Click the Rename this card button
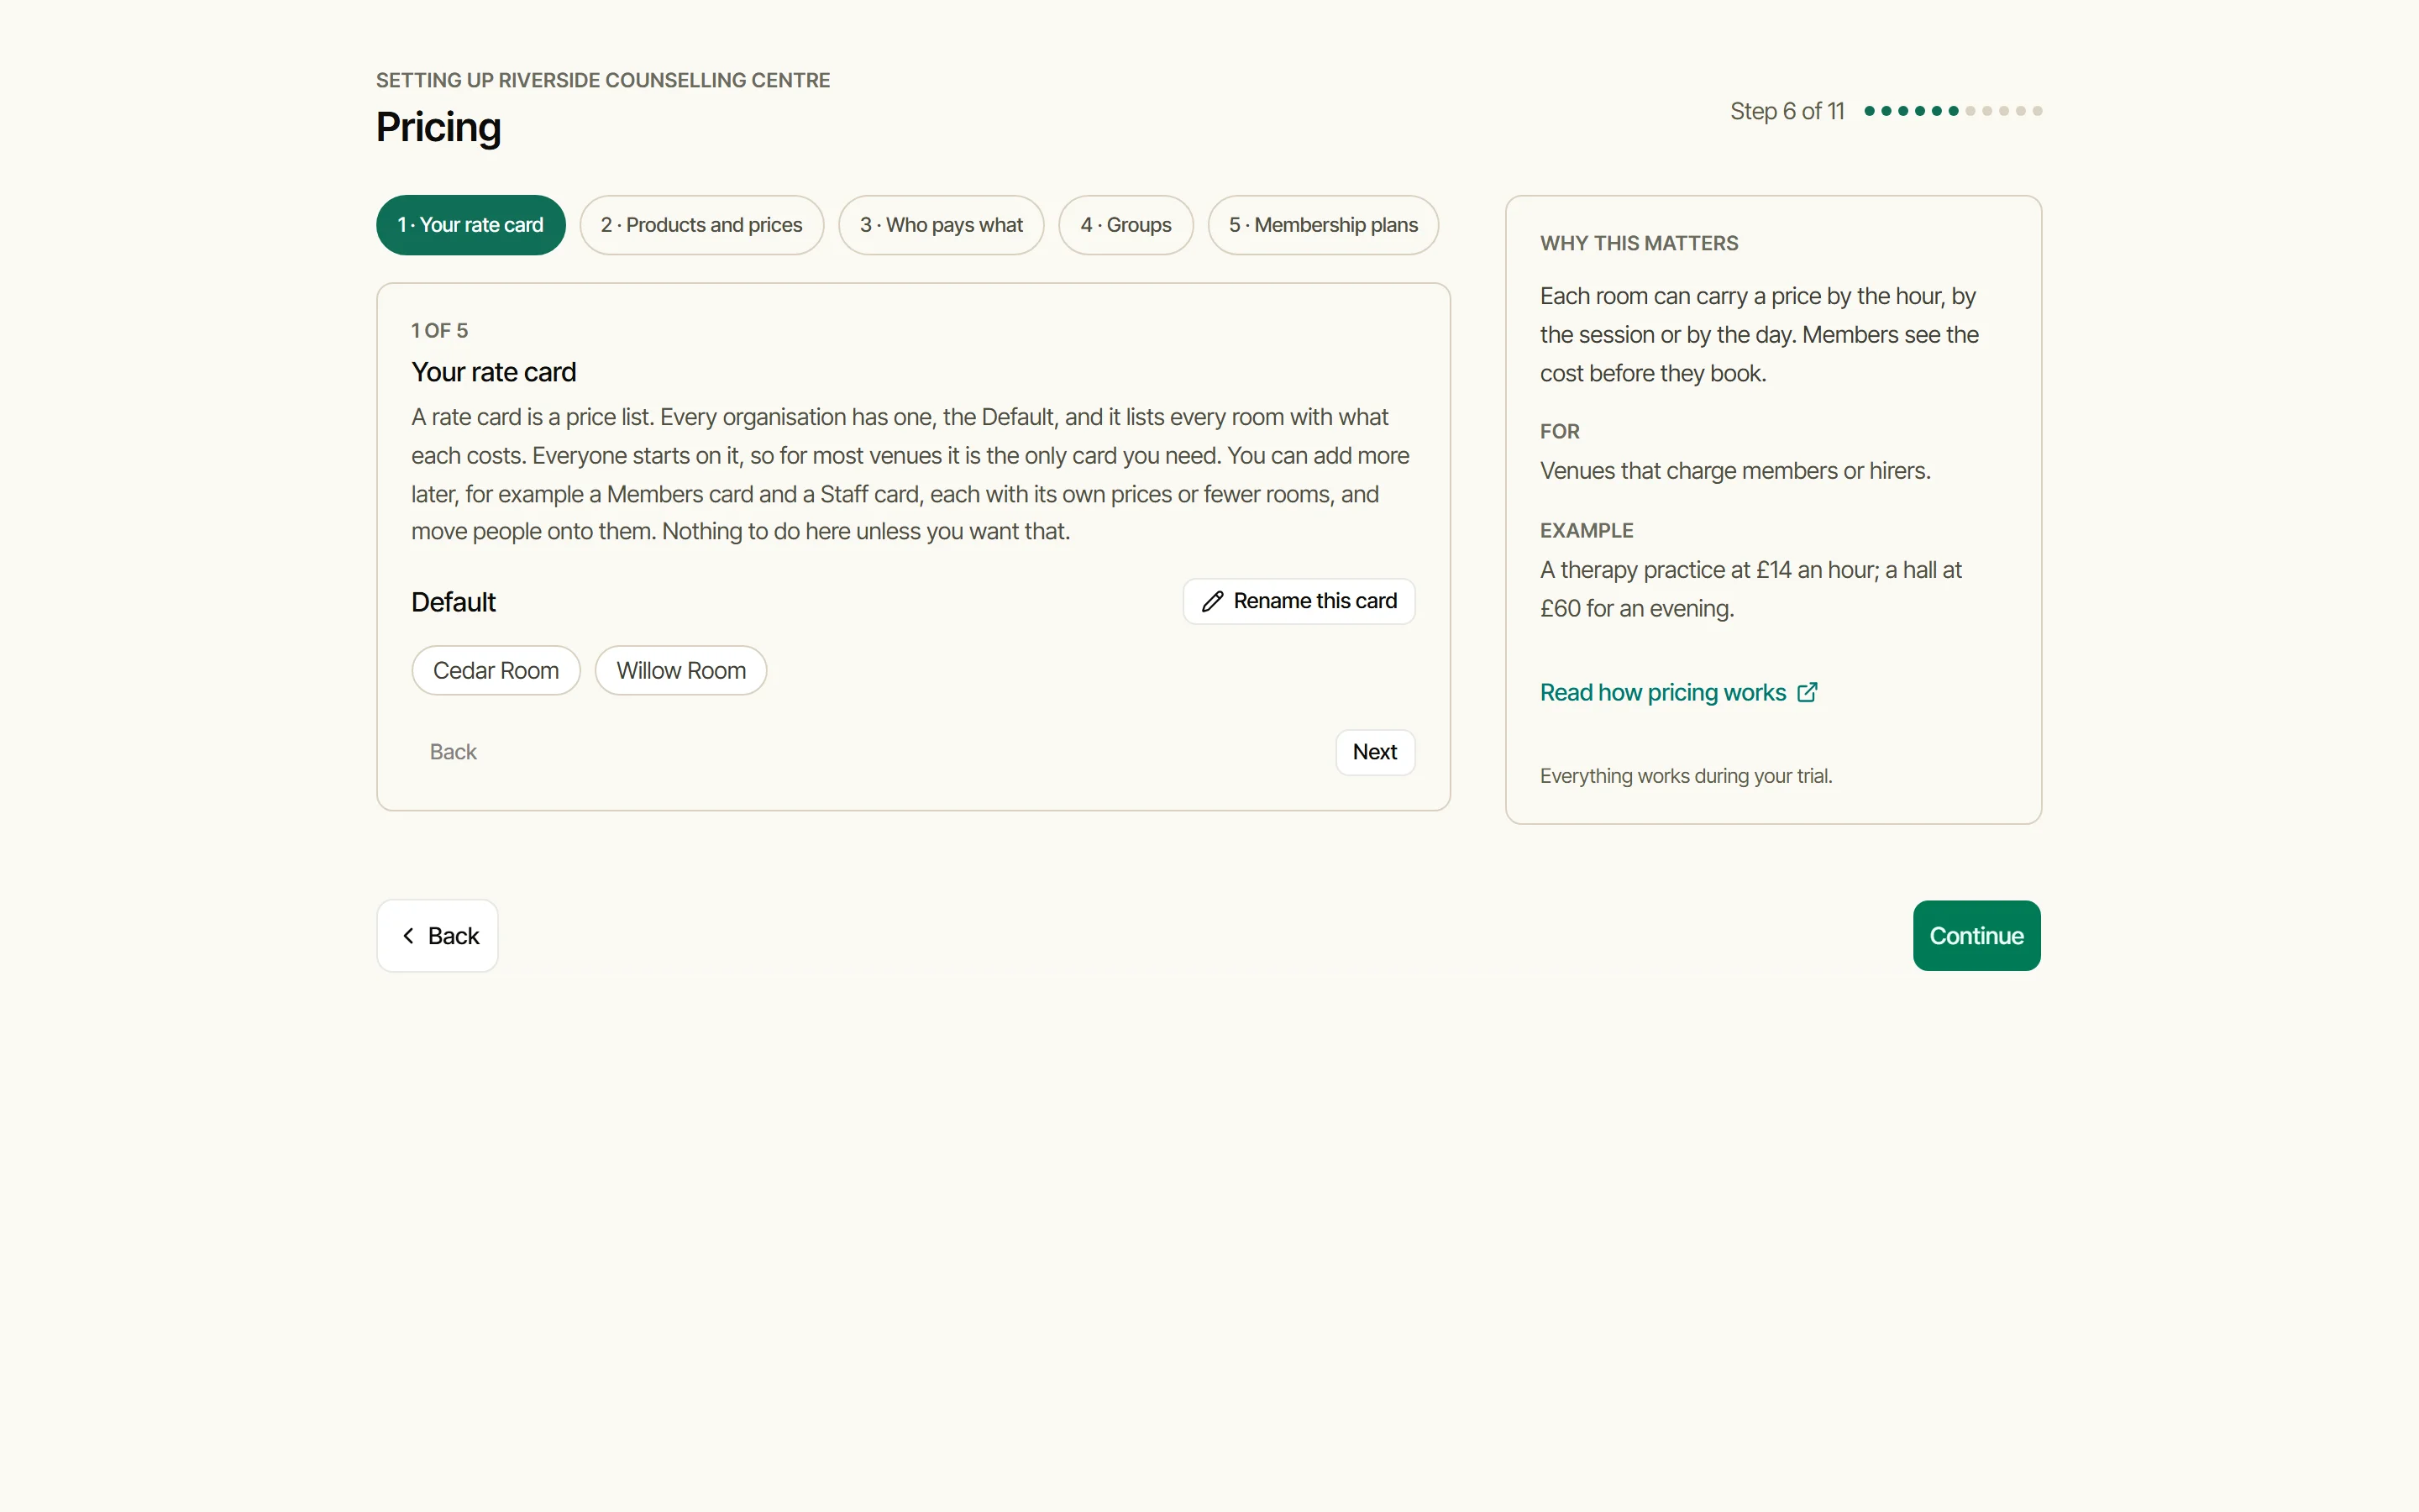This screenshot has width=2419, height=1512. pos(1299,601)
